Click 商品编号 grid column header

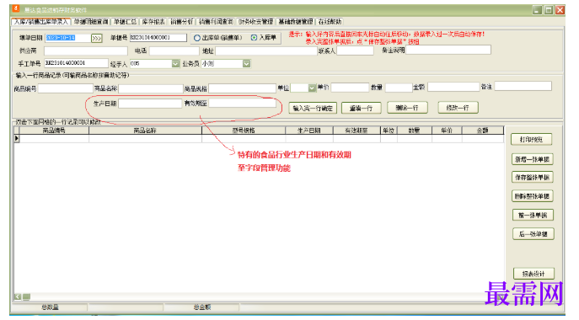[x=54, y=131]
